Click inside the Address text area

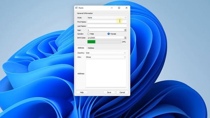point(106,73)
